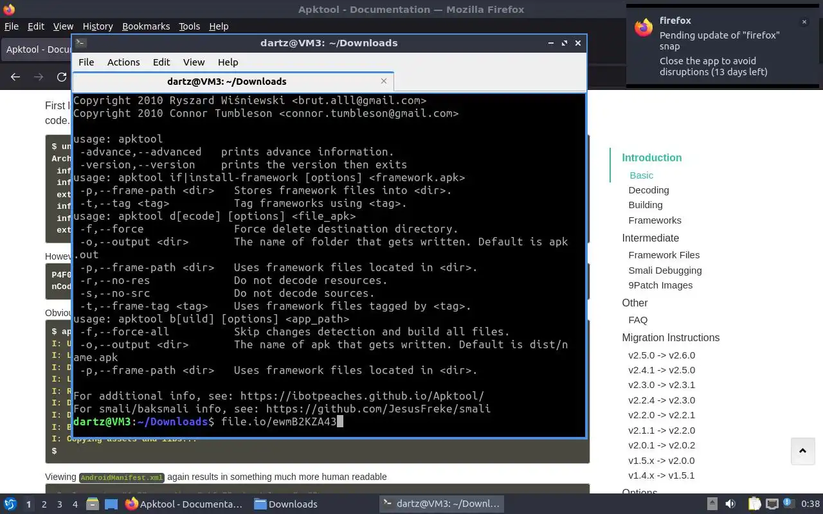823x514 pixels.
Task: Open the volume speaker icon in tray
Action: click(x=730, y=504)
